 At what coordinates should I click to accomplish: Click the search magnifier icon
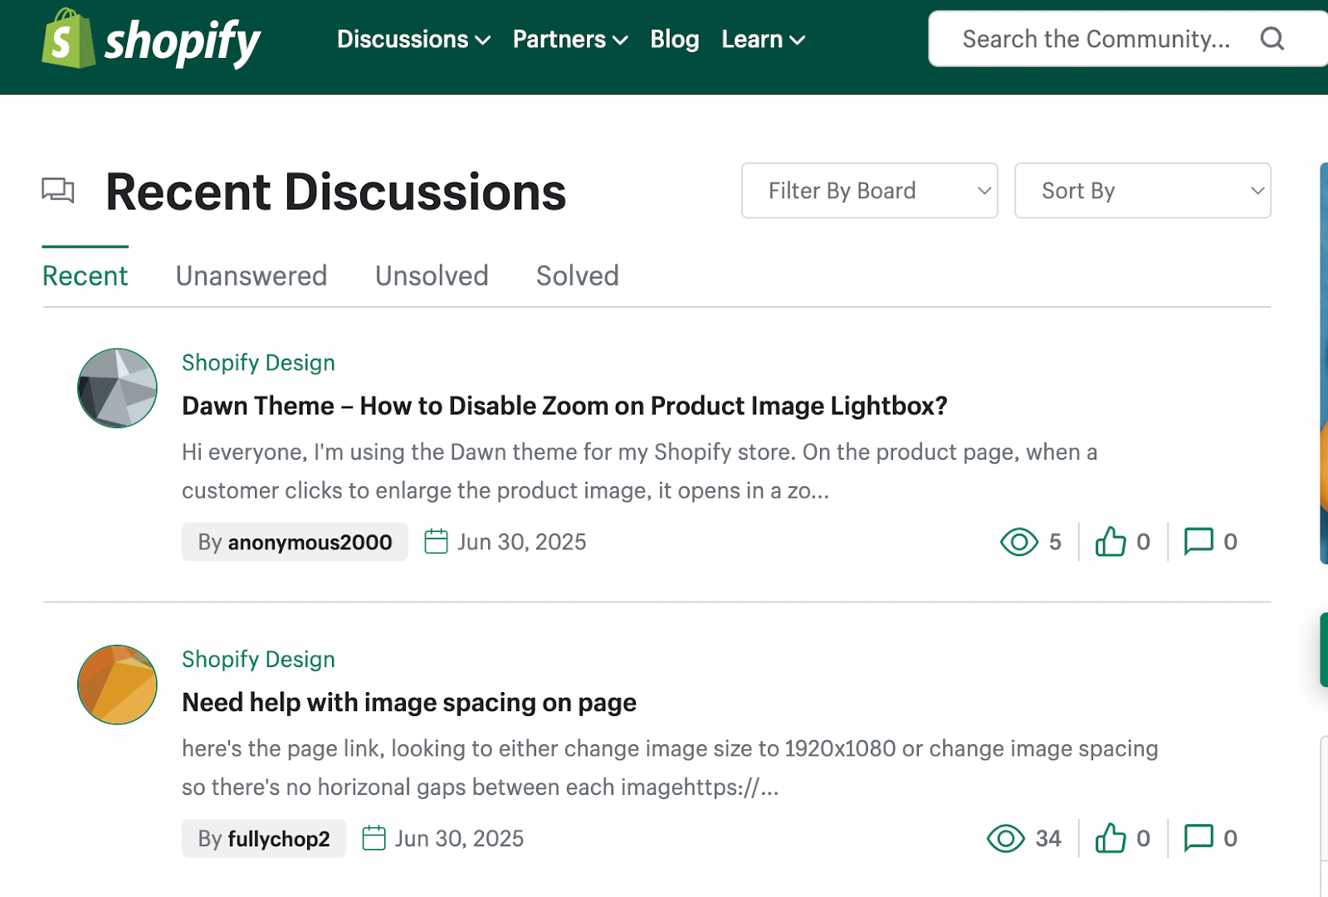[1272, 38]
